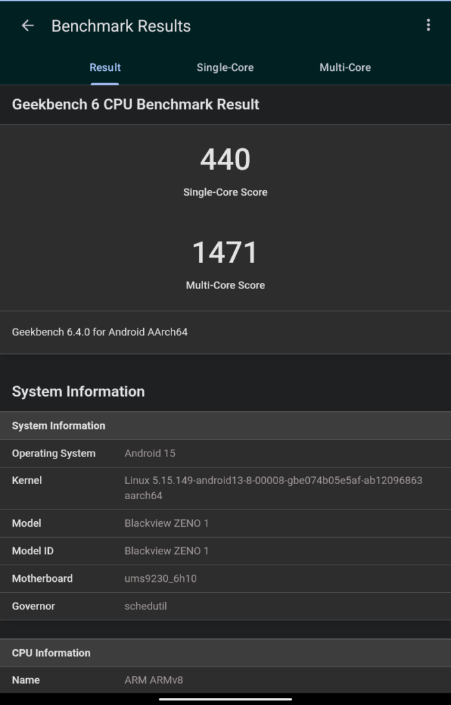This screenshot has height=705, width=451.
Task: Click the Android 15 value
Action: pos(149,453)
